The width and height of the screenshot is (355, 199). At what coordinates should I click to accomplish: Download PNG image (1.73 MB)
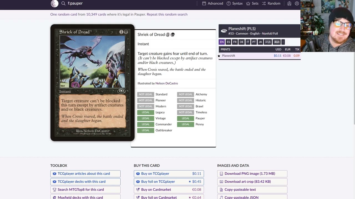[252, 174]
